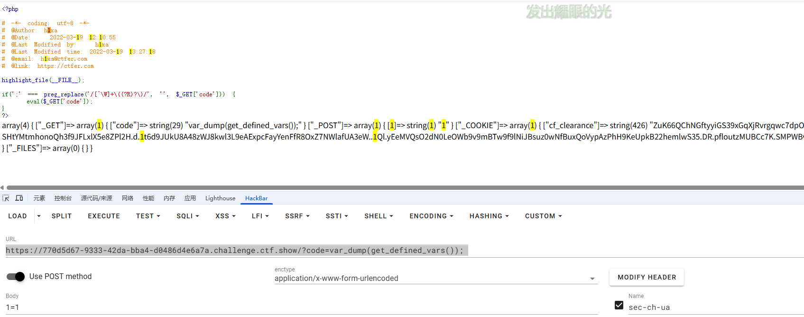Toggle the device toolbar icon

(x=19, y=198)
